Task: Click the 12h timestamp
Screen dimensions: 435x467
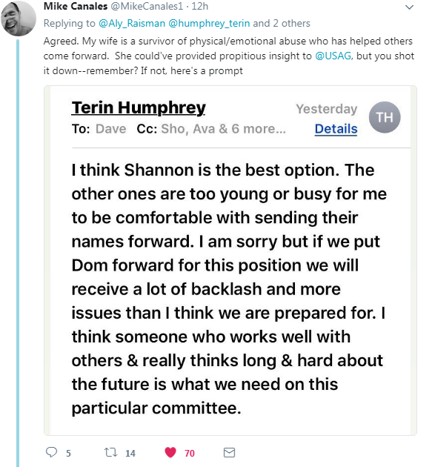Action: pyautogui.click(x=200, y=6)
